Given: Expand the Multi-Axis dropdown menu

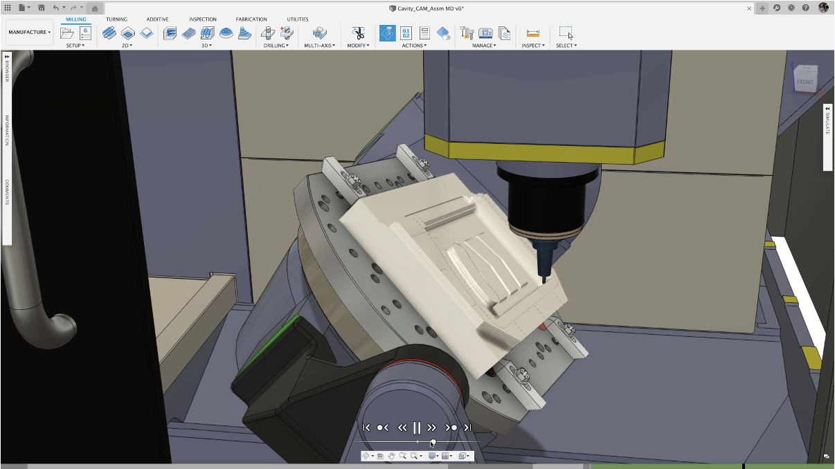Looking at the screenshot, I should (319, 46).
